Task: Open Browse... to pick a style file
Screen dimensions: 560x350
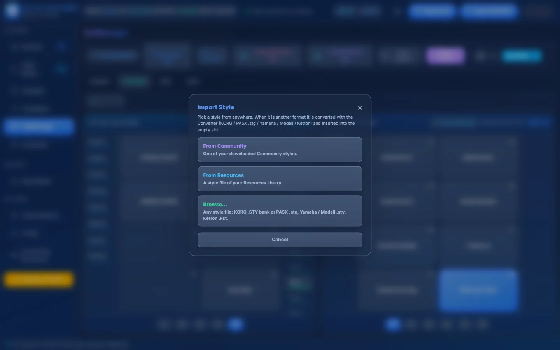Action: [x=280, y=211]
